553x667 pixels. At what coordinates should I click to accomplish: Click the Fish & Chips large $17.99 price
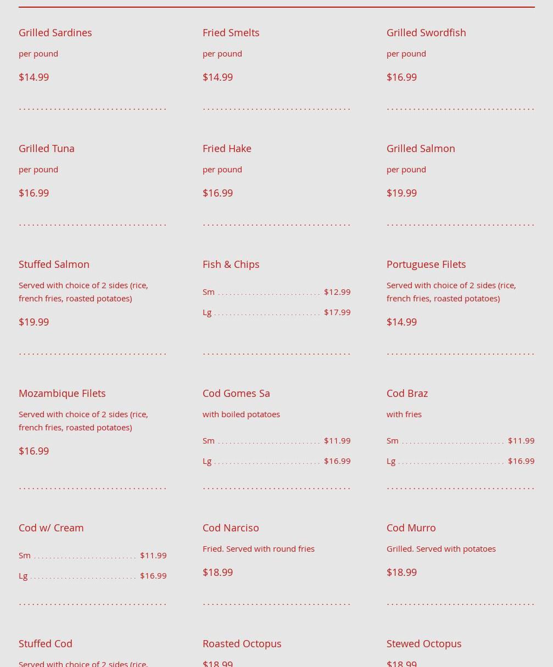point(337,312)
